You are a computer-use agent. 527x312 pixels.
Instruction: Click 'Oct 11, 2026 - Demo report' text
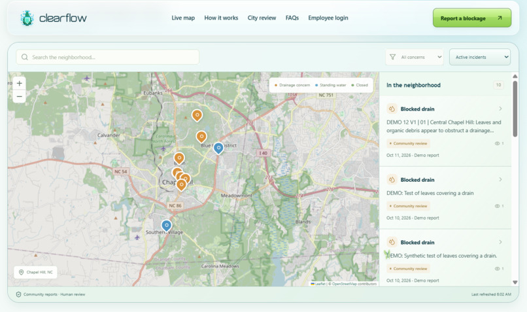413,155
